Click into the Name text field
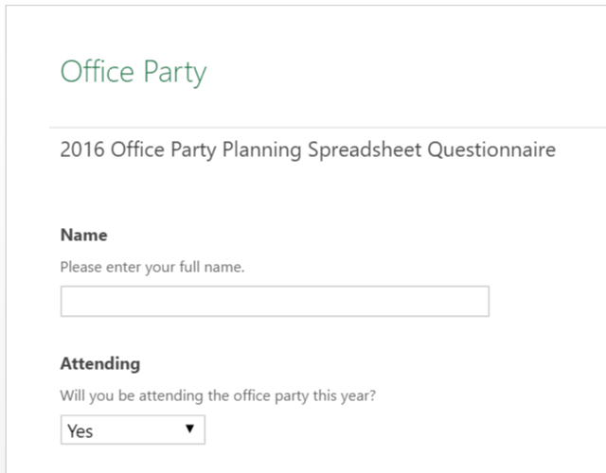The width and height of the screenshot is (606, 473). tap(275, 302)
